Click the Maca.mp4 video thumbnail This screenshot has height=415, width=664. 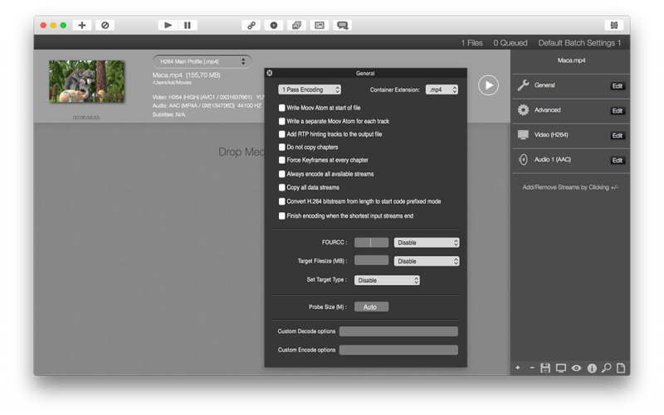point(86,81)
